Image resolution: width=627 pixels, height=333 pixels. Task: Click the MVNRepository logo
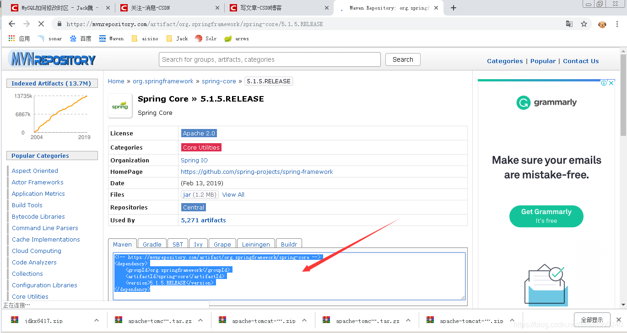[52, 59]
